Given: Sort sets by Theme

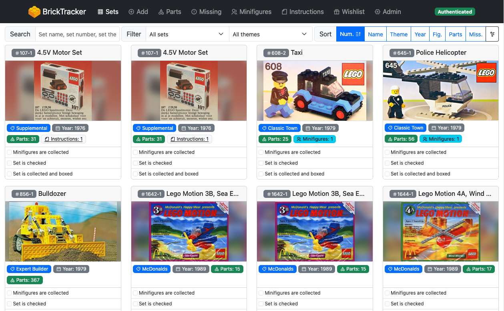Looking at the screenshot, I should 399,34.
